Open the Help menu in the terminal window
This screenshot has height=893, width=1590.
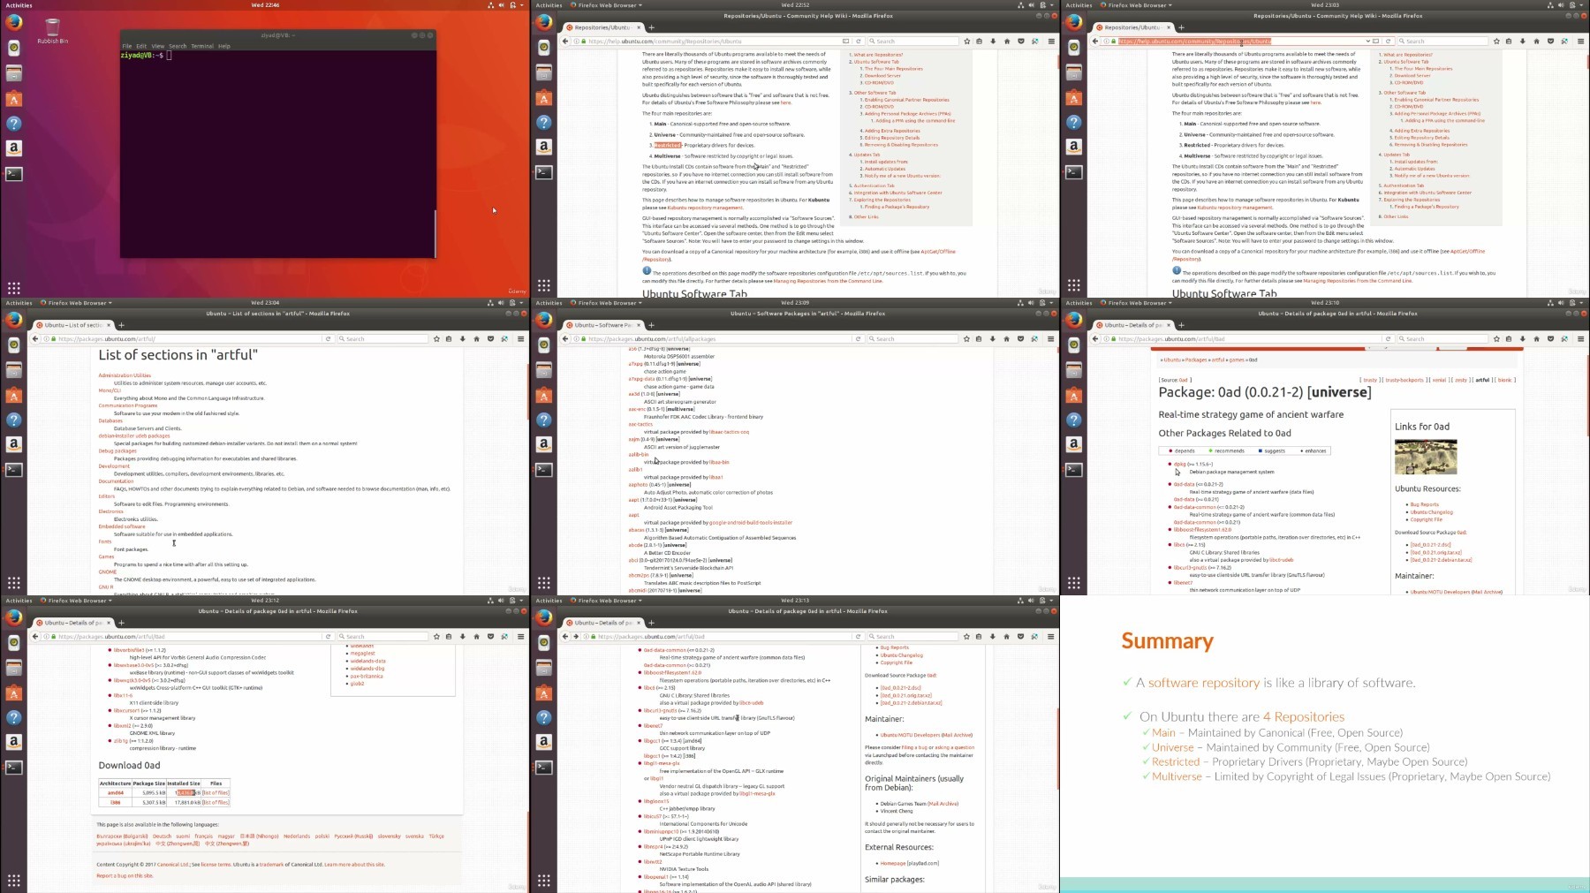pos(223,46)
